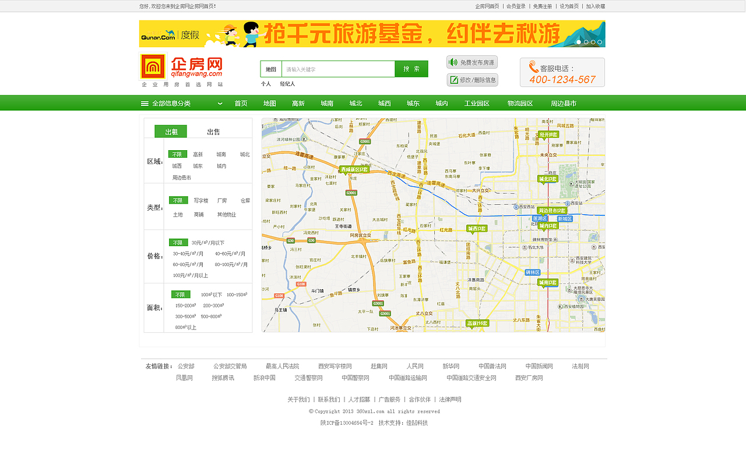Image resolution: width=746 pixels, height=451 pixels.
Task: Open the 城西 listings map marker
Action: coord(477,229)
